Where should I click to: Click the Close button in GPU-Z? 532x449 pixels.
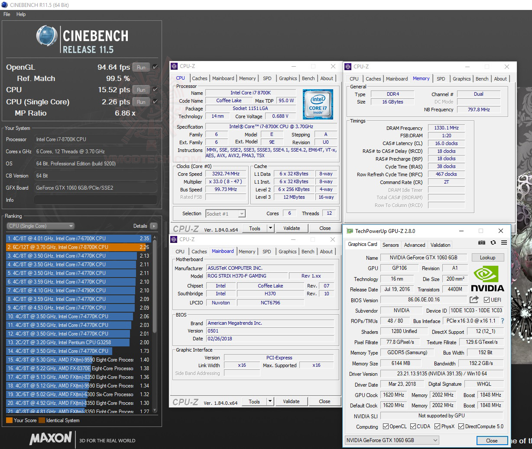(x=492, y=440)
